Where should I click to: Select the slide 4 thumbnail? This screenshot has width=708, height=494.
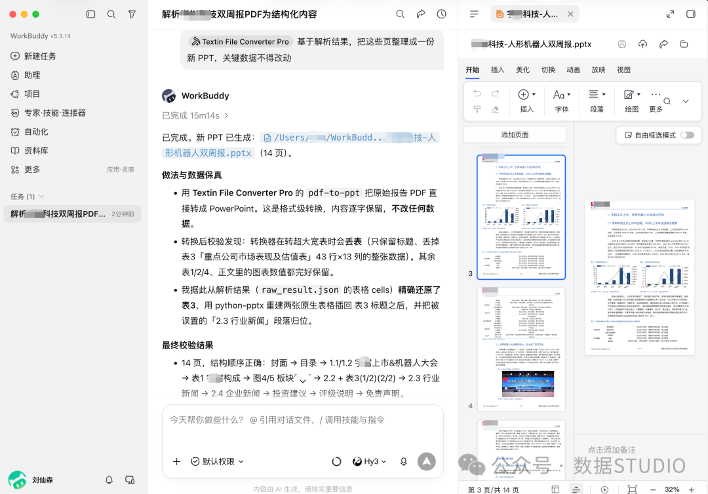521,349
